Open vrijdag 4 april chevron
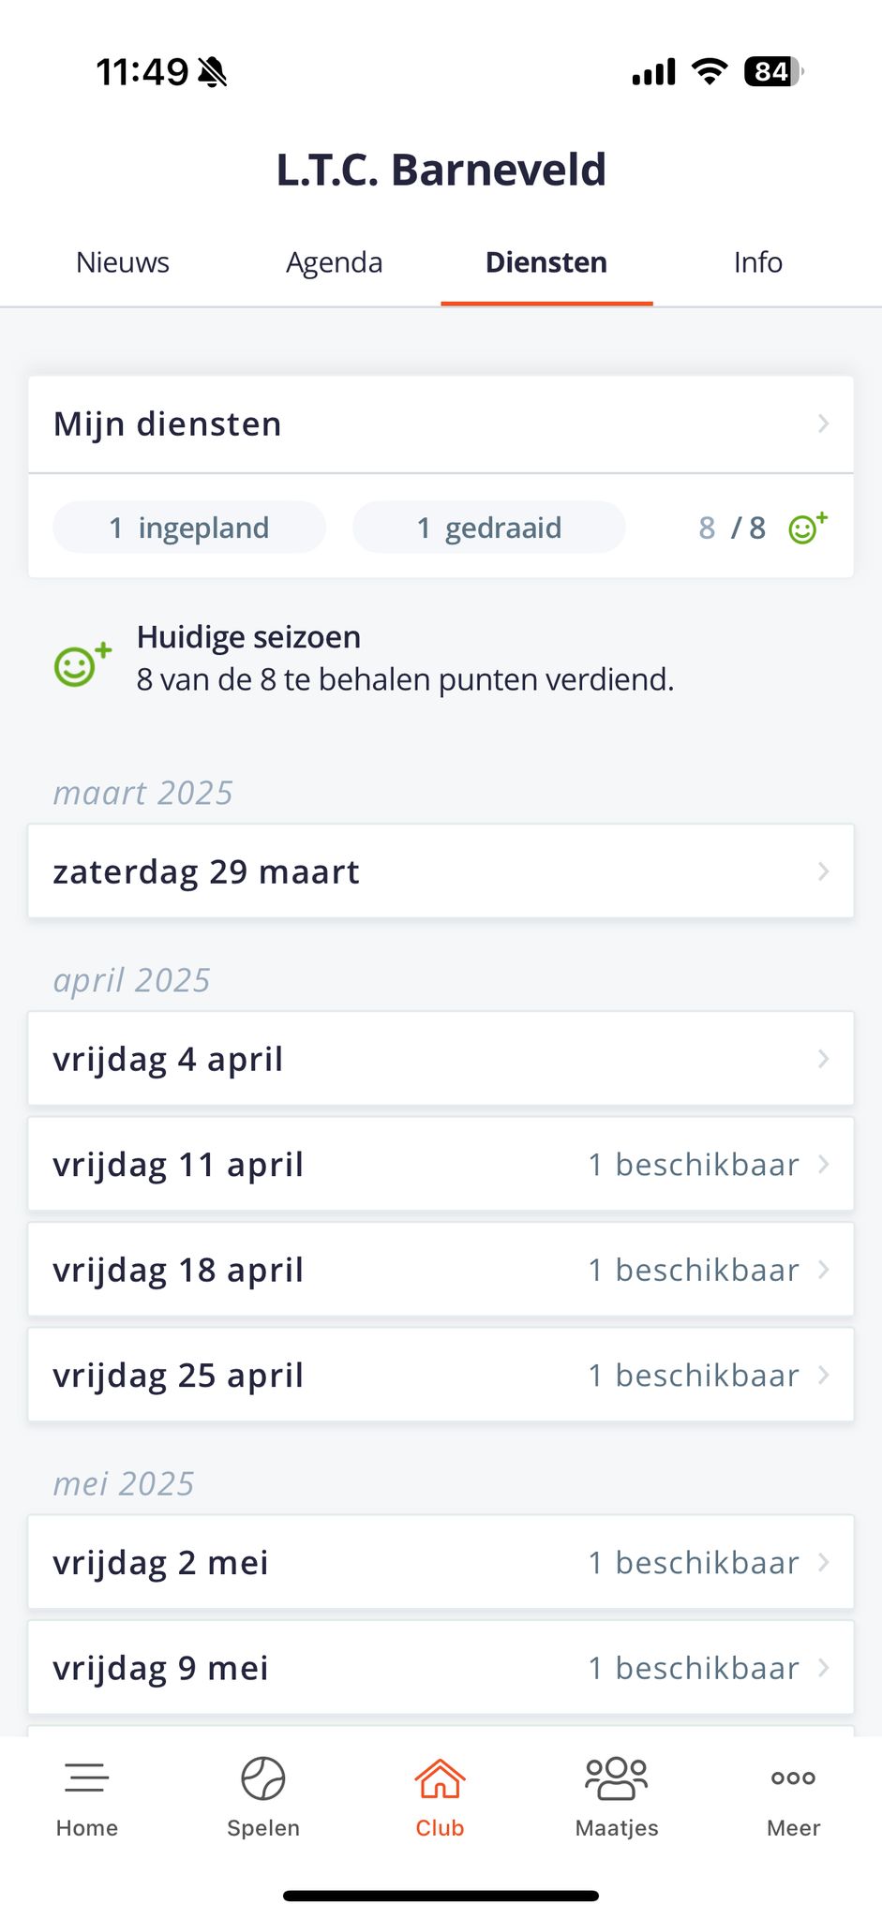The height and width of the screenshot is (1919, 882). click(823, 1059)
